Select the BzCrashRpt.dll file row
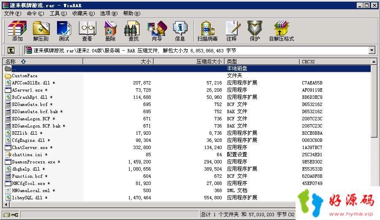 [187, 97]
